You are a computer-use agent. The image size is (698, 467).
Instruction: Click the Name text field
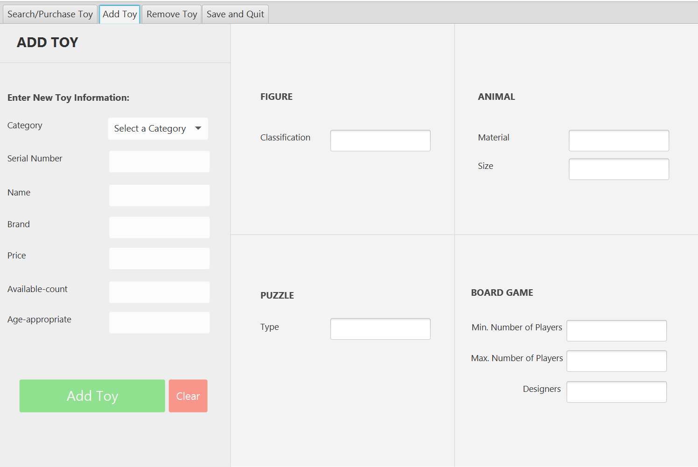(x=160, y=195)
